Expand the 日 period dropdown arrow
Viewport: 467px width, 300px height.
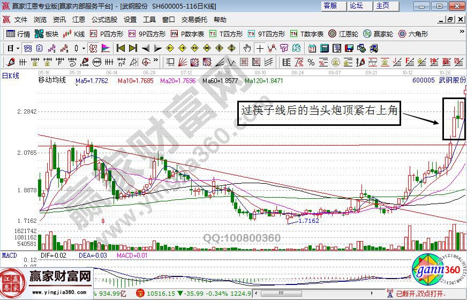[x=18, y=48]
